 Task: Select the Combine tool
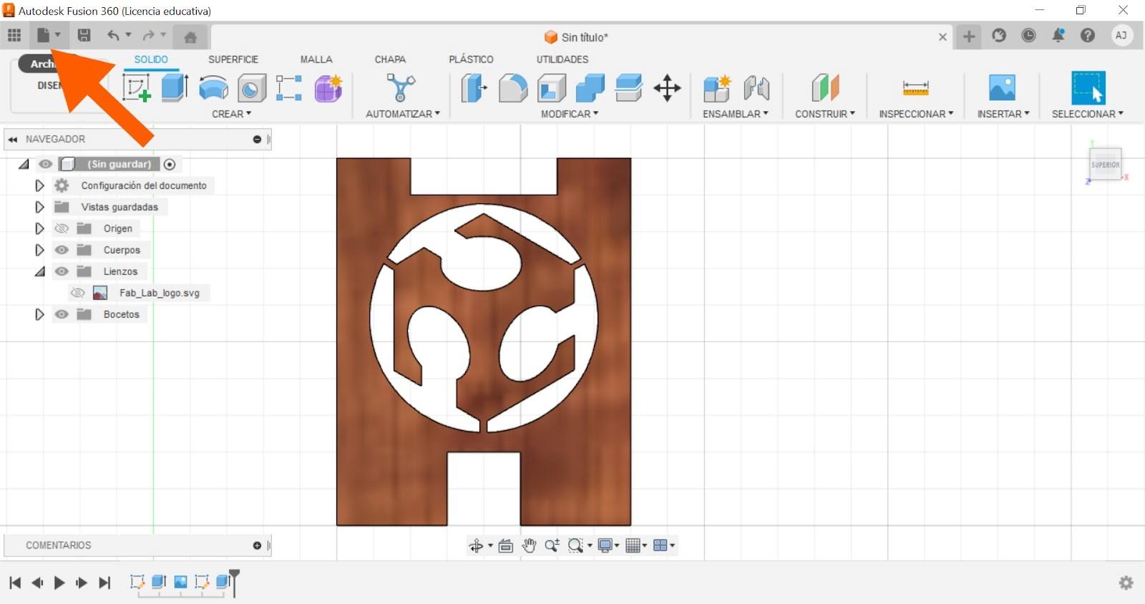(x=590, y=88)
